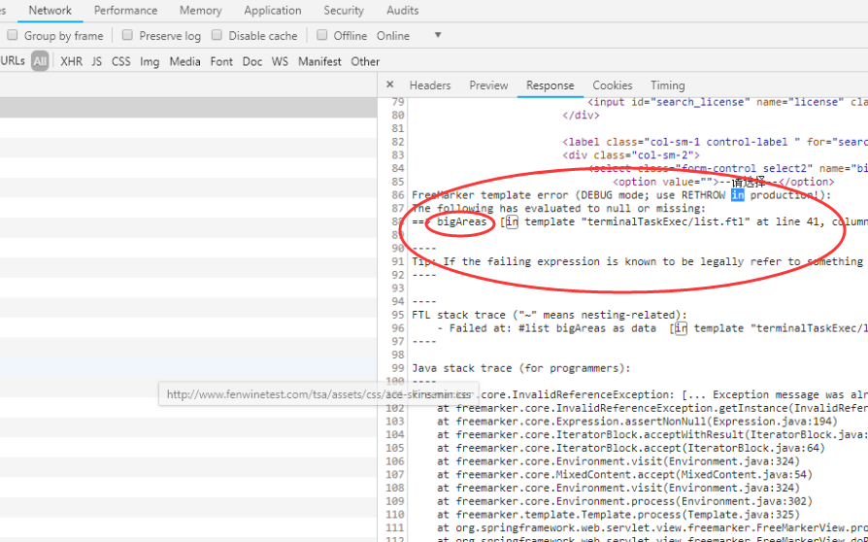Filter requests by Font
Image resolution: width=868 pixels, height=542 pixels.
pyautogui.click(x=221, y=61)
